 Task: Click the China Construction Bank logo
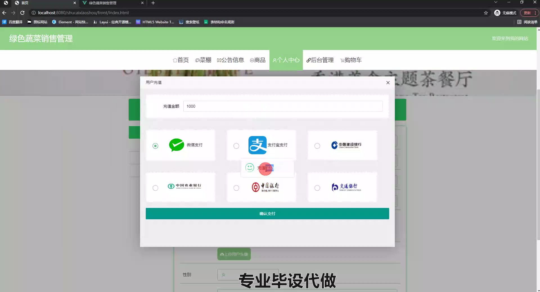click(x=346, y=145)
